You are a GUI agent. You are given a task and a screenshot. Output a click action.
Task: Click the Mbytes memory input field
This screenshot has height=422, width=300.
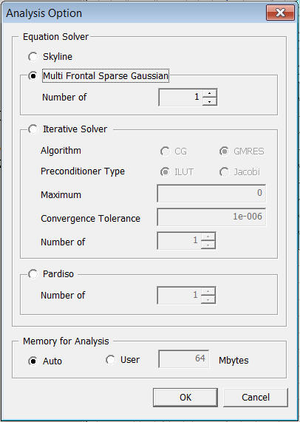[x=183, y=358]
